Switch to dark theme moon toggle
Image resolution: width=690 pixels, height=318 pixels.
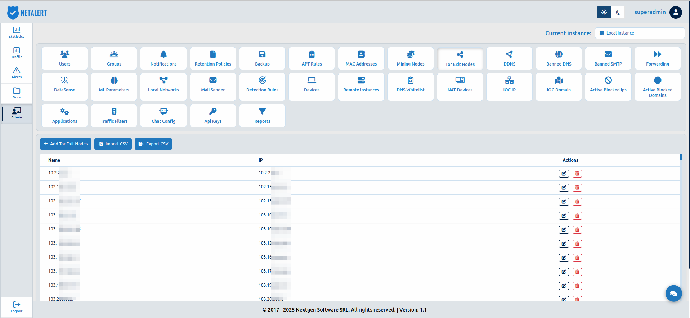click(618, 12)
